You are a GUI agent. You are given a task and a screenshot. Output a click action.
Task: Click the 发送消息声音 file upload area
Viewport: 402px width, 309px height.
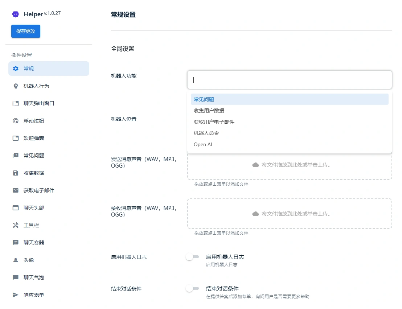click(x=289, y=165)
